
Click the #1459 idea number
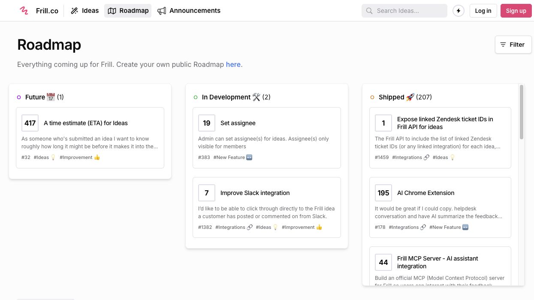pyautogui.click(x=382, y=157)
